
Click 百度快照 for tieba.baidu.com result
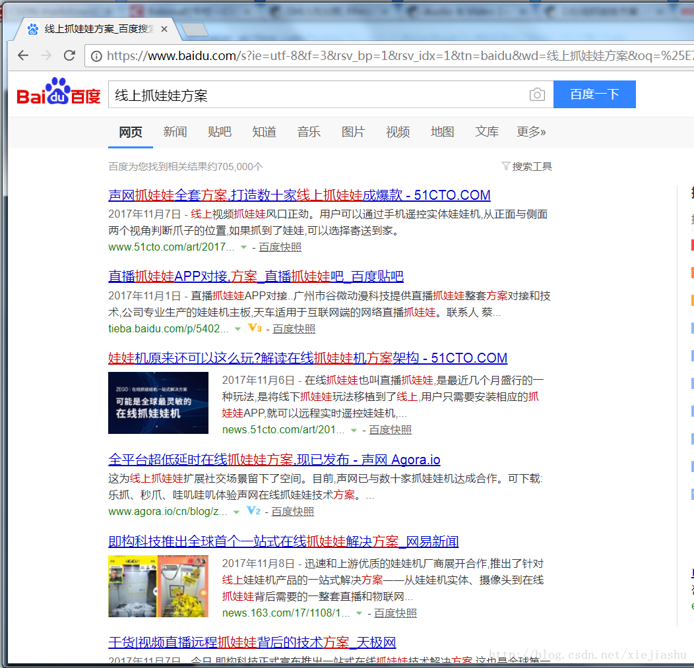294,328
